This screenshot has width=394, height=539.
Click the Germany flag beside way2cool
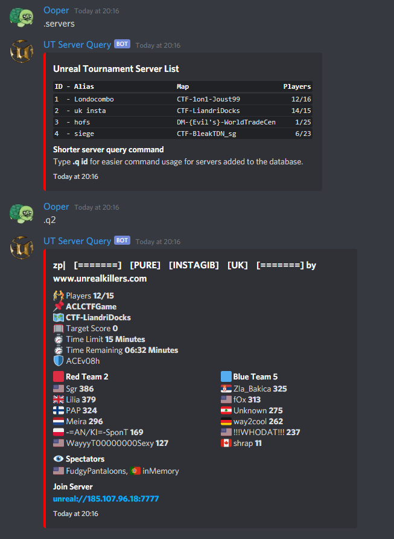[x=226, y=421]
